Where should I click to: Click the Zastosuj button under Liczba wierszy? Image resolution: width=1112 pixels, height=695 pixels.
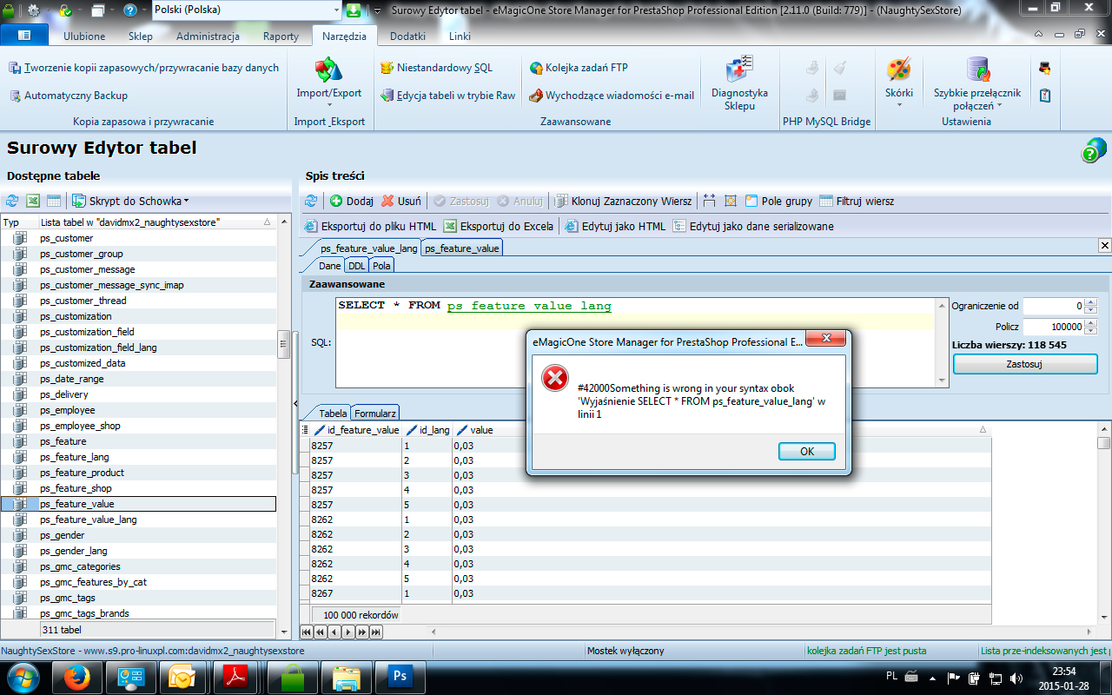[1025, 364]
